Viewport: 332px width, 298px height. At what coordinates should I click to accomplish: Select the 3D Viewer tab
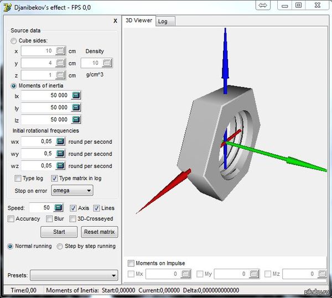[138, 20]
